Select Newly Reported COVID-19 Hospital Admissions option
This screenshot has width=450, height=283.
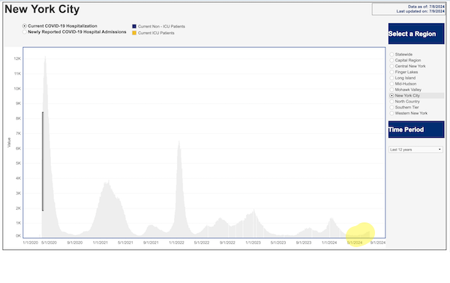coord(25,32)
